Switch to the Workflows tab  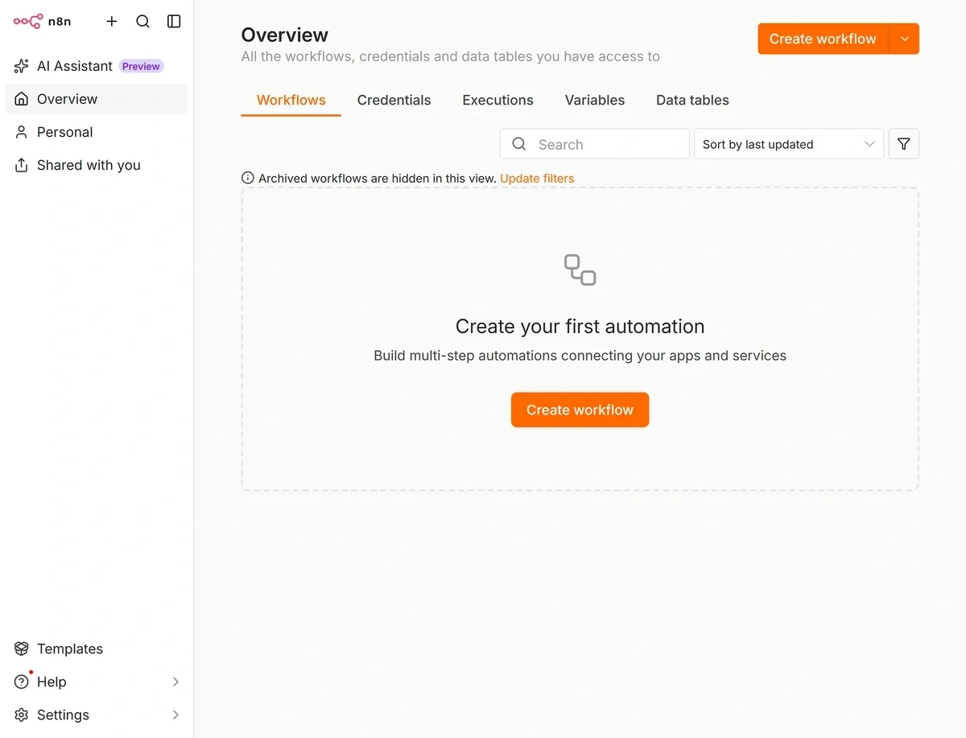[x=291, y=100]
